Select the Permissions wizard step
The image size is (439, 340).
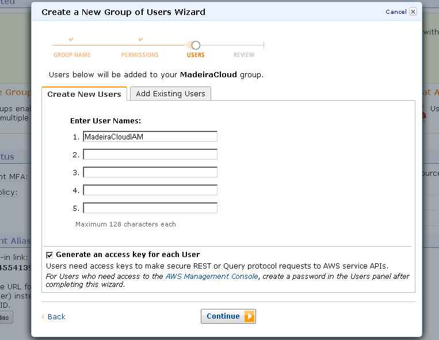(x=140, y=55)
